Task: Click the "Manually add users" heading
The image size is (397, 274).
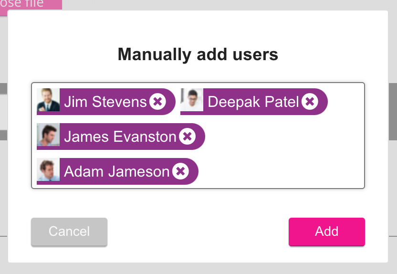Action: tap(198, 54)
